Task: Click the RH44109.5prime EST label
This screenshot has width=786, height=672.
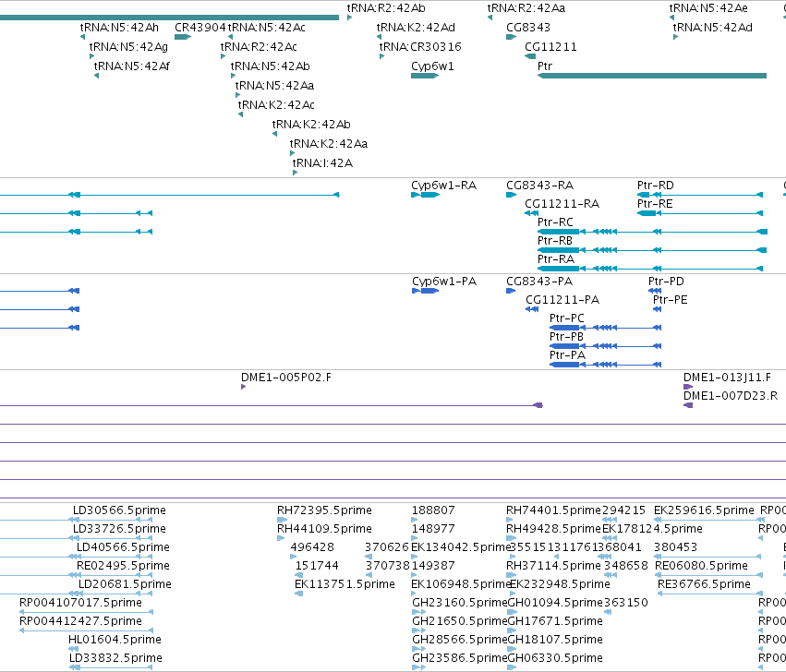Action: point(324,529)
